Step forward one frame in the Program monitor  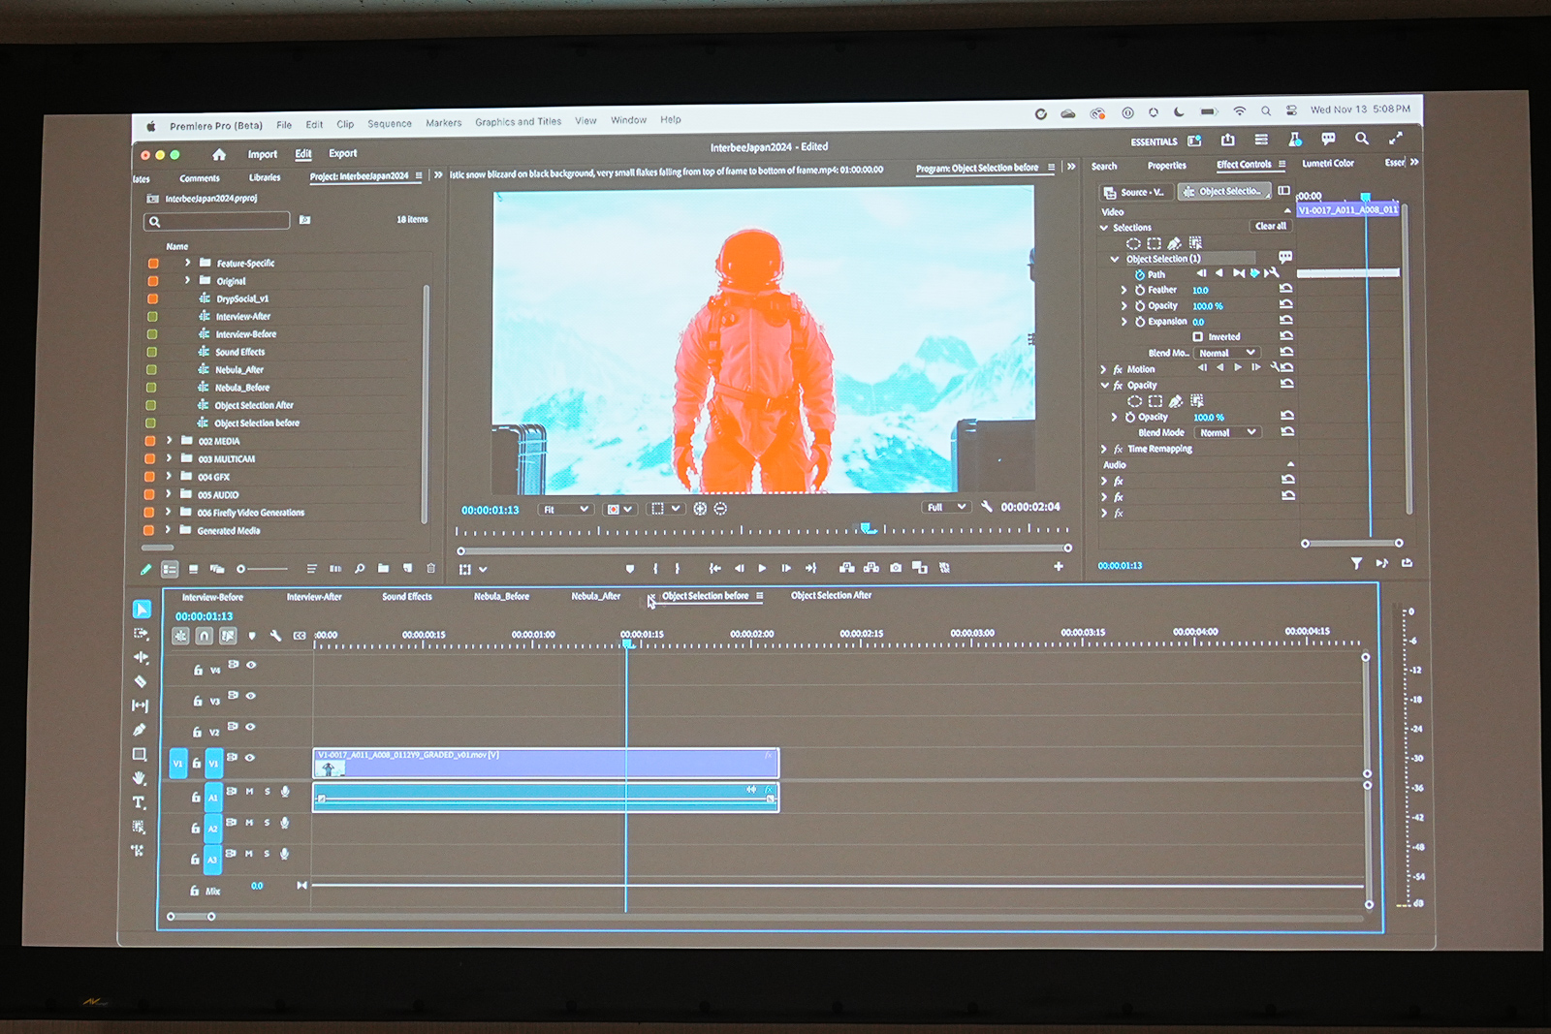point(786,568)
